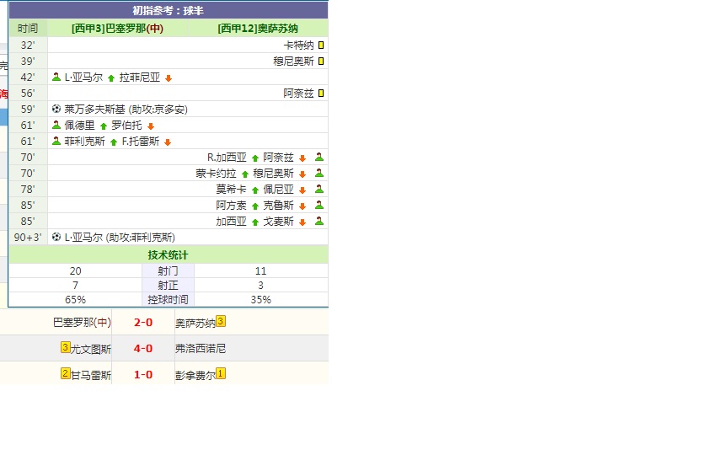Click the substitution icon in the 阿方索 row
The image size is (728, 455).
pos(319,205)
